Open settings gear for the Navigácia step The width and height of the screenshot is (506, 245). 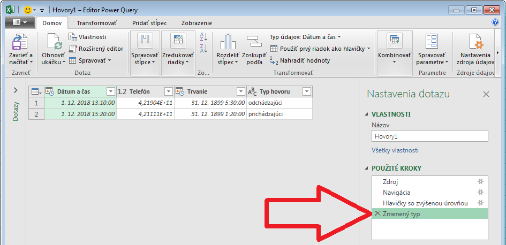(x=480, y=193)
